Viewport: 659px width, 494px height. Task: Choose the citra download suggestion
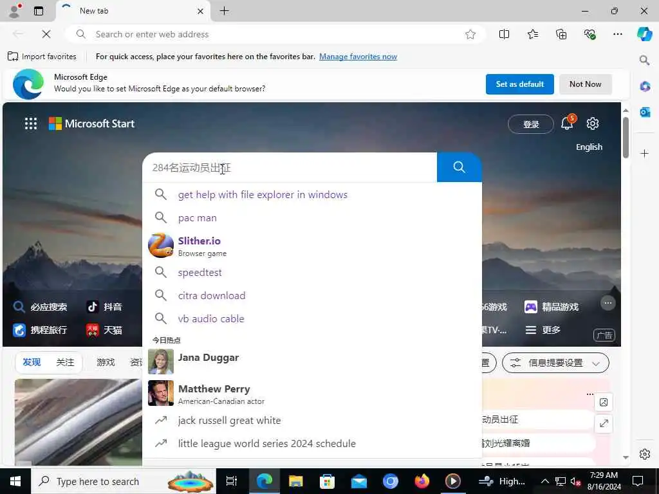[312, 295]
